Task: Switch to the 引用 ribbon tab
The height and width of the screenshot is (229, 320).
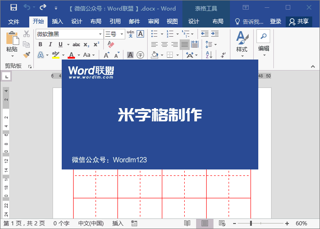Action: (115, 22)
